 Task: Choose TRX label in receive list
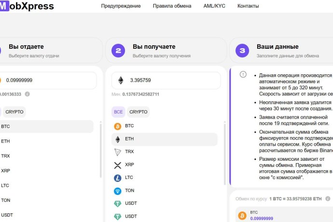(129, 152)
